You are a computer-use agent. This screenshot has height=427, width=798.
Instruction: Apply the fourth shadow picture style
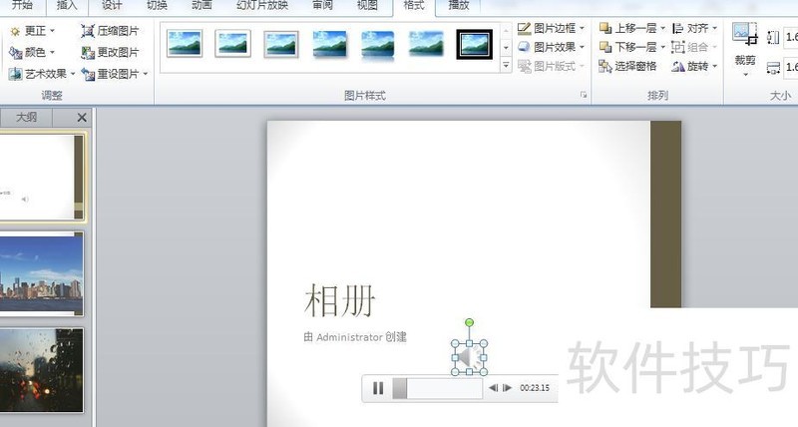tap(330, 44)
